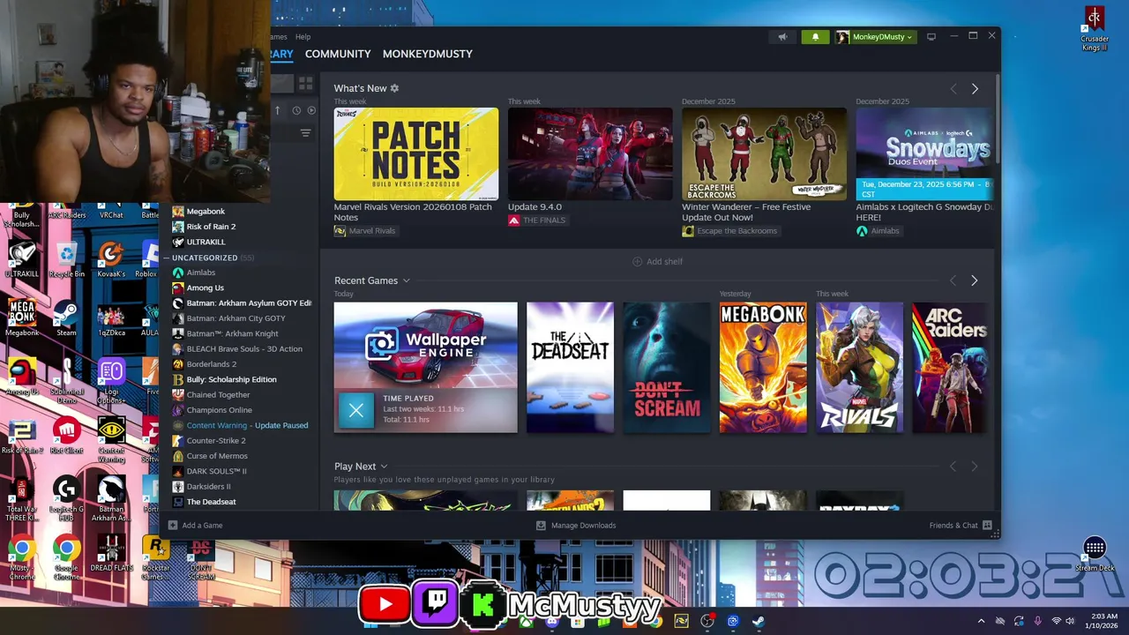Viewport: 1129px width, 635px height.
Task: Open What's New settings gear
Action: coord(394,88)
